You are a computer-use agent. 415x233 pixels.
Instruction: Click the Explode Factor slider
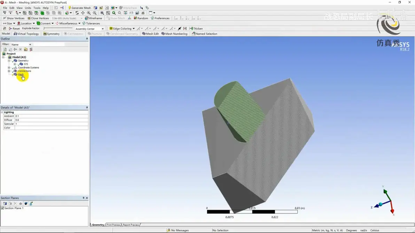(x=58, y=28)
